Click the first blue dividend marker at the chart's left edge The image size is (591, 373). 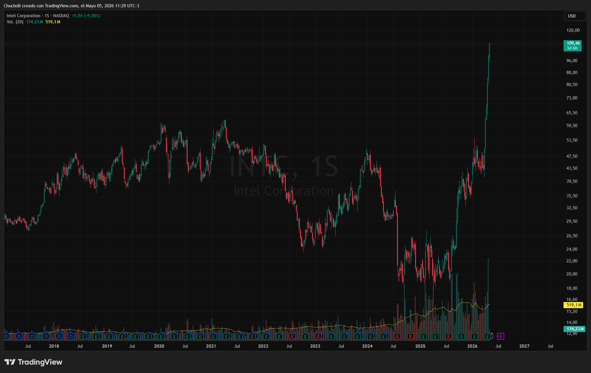tap(6, 337)
